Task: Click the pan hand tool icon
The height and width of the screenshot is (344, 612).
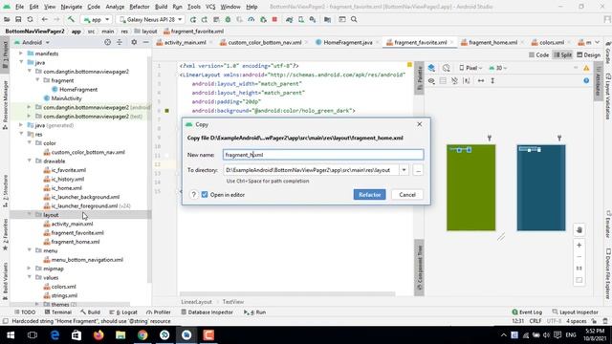Action: point(579,230)
